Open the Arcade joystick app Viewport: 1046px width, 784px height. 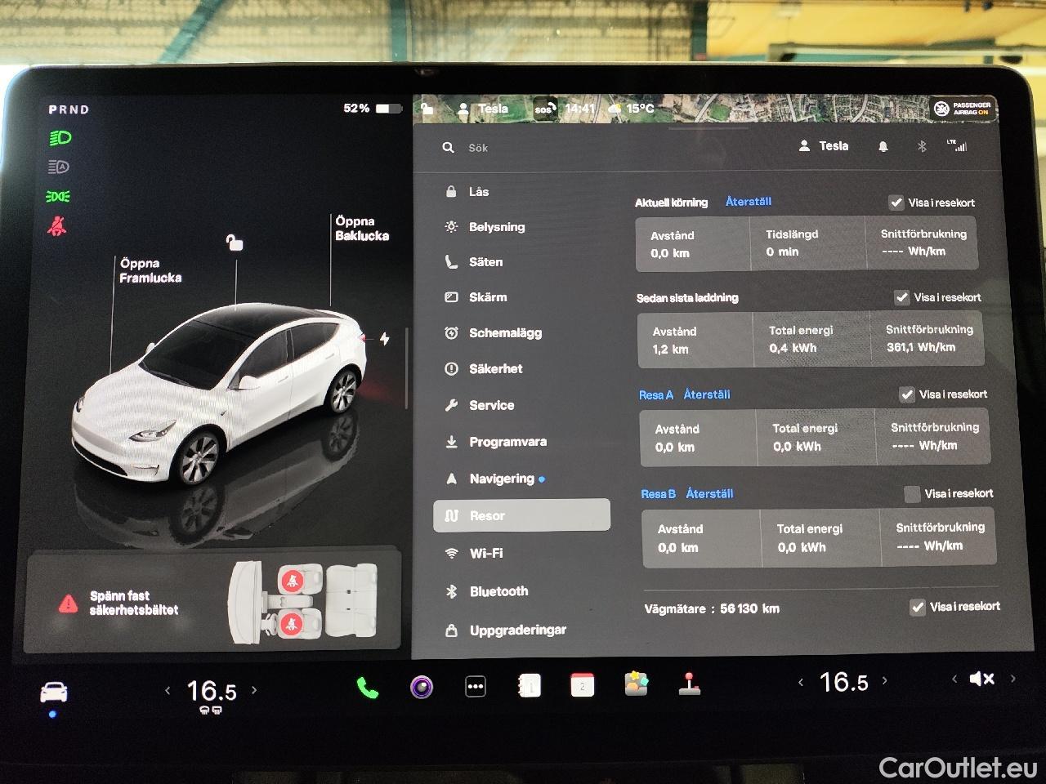click(x=690, y=684)
